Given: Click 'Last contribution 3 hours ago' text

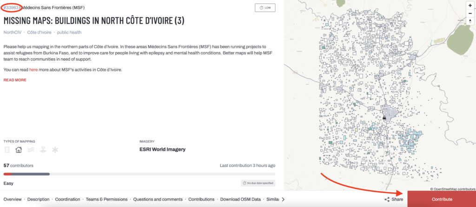Looking at the screenshot, I should coord(247,166).
